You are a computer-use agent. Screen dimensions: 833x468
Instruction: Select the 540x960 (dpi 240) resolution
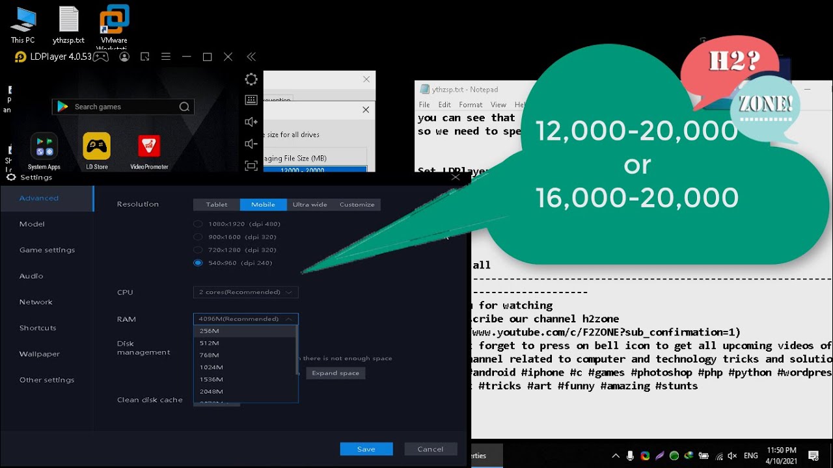(233, 263)
